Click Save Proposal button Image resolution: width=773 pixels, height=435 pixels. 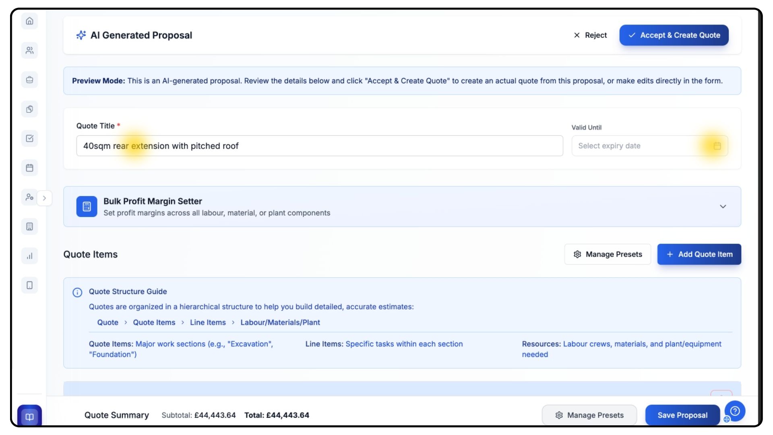tap(682, 415)
